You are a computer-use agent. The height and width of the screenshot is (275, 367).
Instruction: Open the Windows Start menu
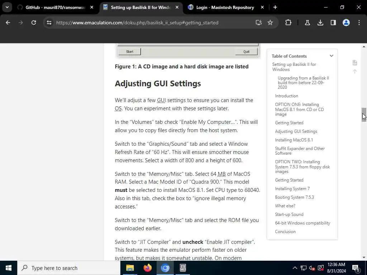9,268
